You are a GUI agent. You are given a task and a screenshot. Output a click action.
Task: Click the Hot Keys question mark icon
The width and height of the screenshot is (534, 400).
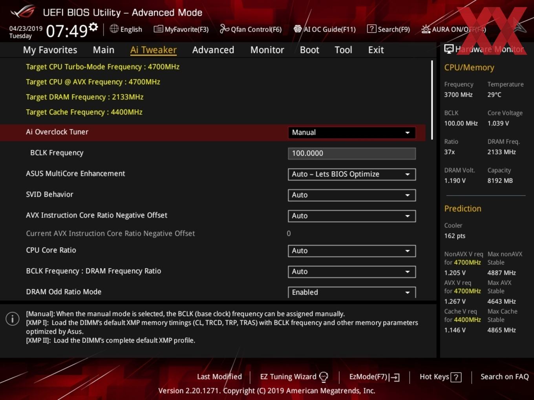[456, 377]
